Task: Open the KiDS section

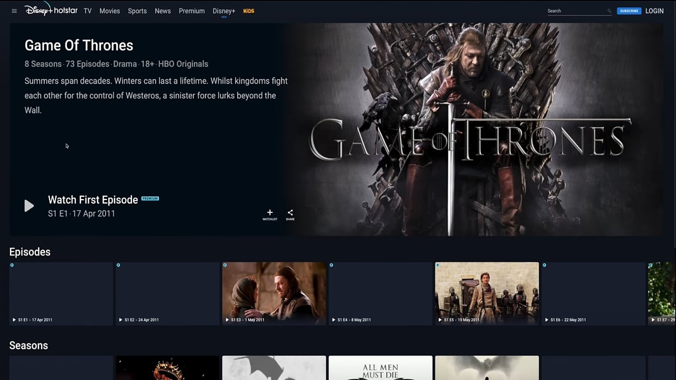Action: click(249, 11)
